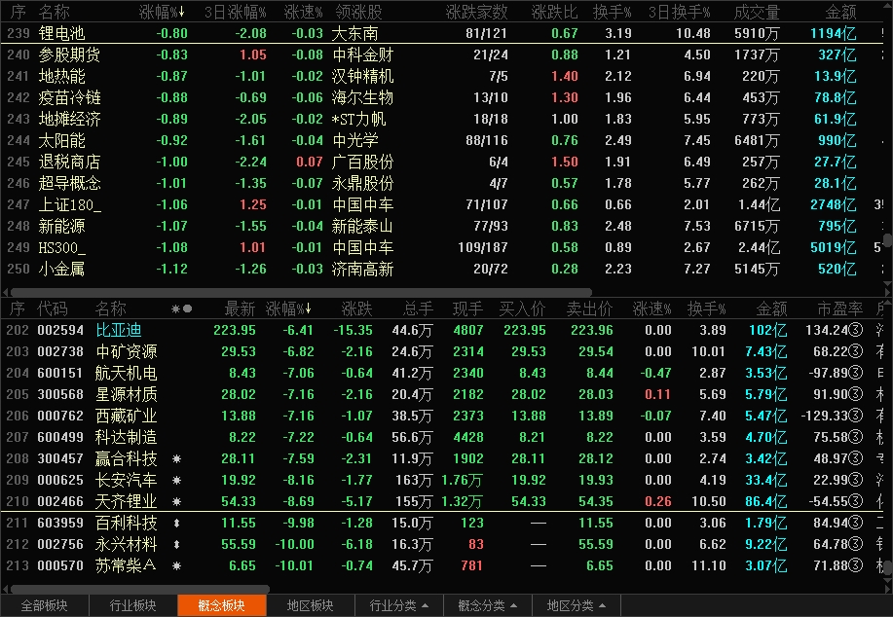
Task: Sort stocks by the 市盈率 column header
Action: point(840,309)
